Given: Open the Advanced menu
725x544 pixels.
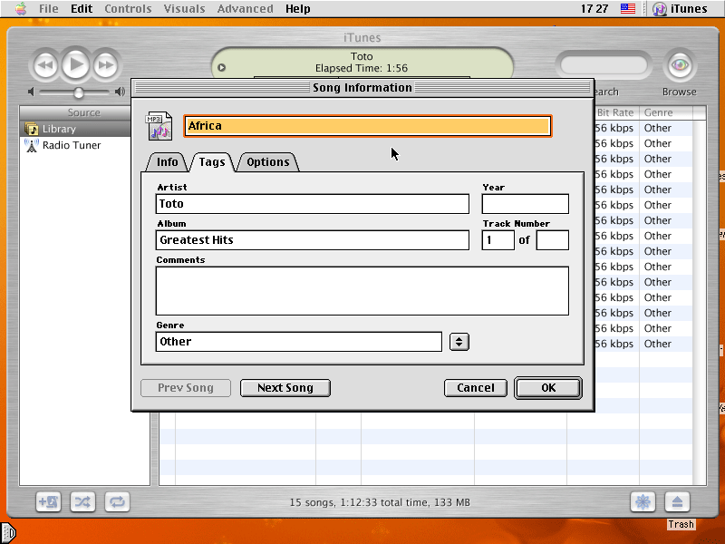Looking at the screenshot, I should click(245, 9).
